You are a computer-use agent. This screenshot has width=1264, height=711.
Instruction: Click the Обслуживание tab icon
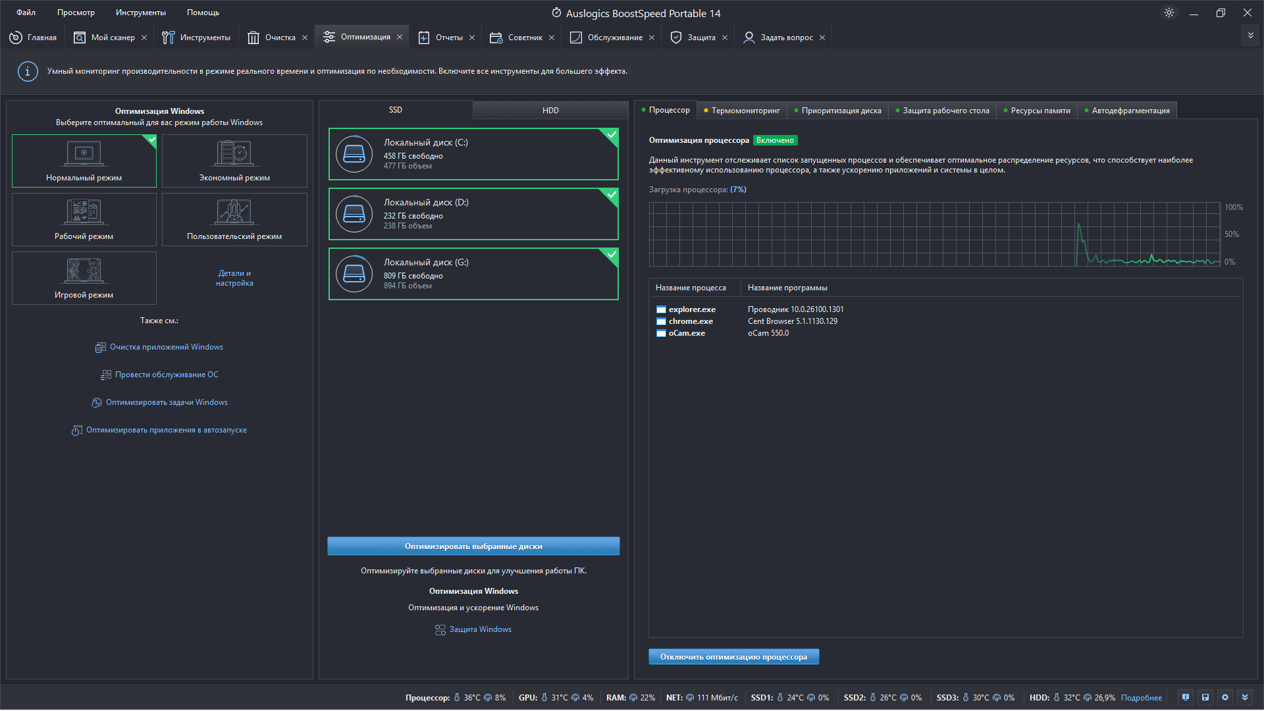click(x=575, y=38)
